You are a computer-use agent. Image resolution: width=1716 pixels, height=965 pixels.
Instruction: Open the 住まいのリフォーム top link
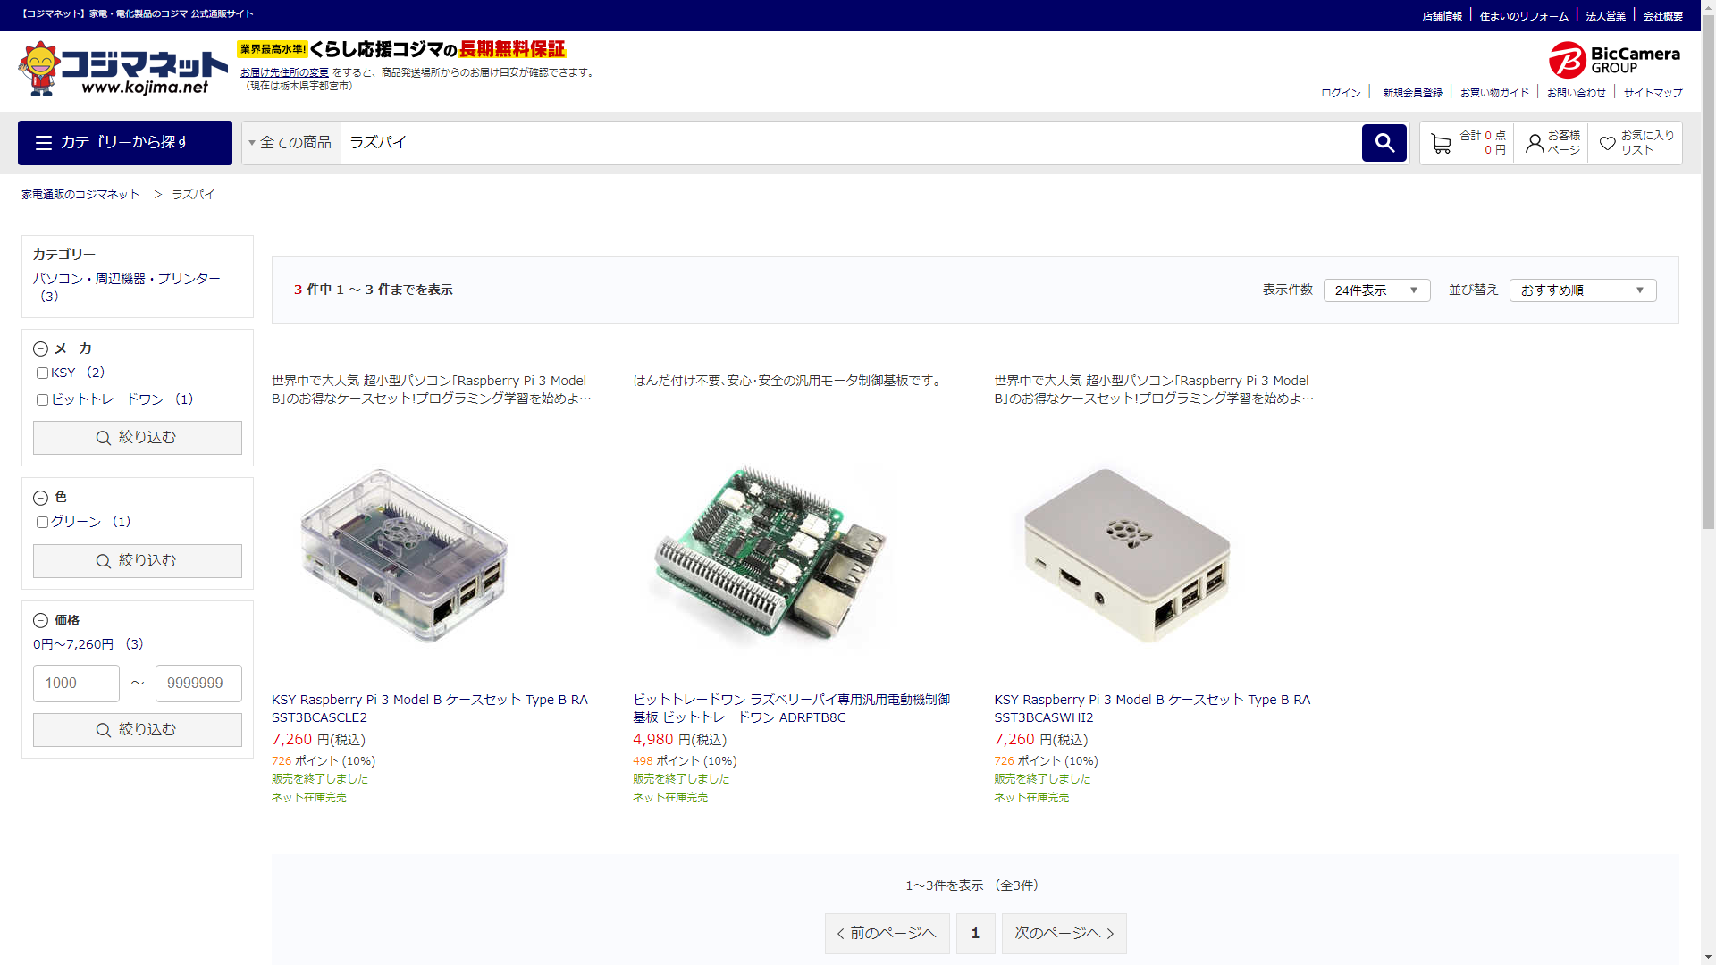tap(1524, 16)
